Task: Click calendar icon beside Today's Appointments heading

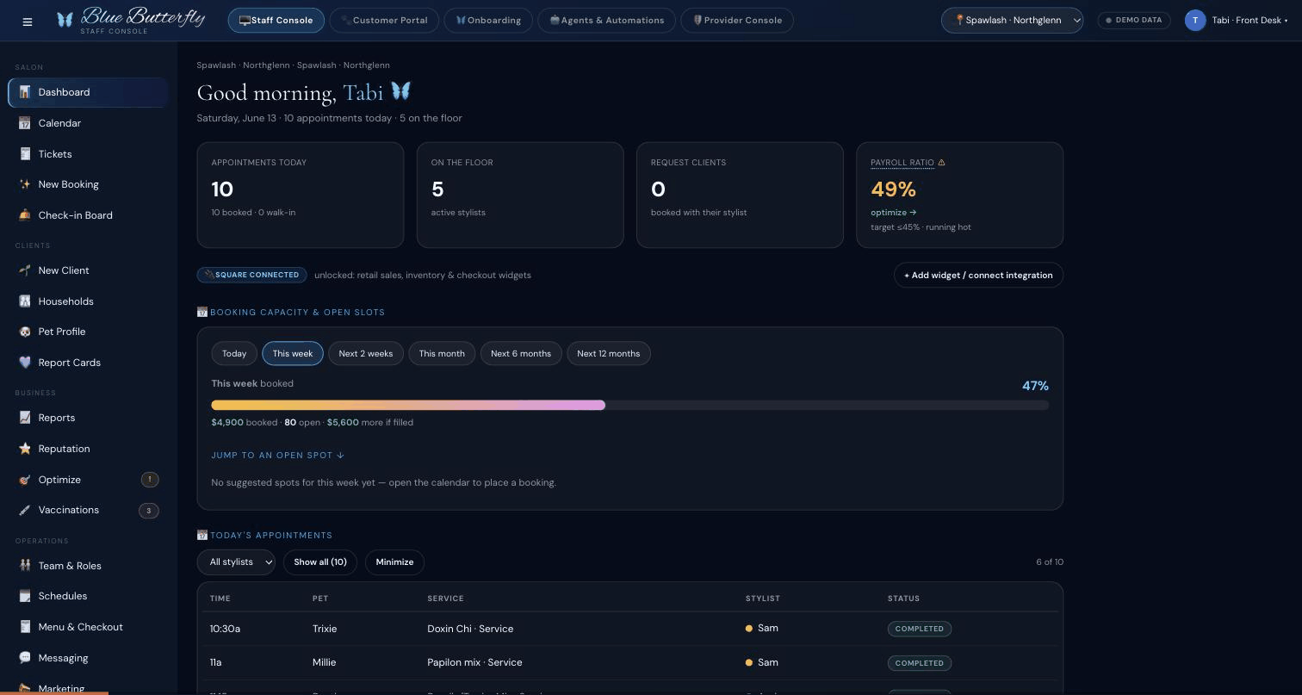Action: pyautogui.click(x=202, y=536)
